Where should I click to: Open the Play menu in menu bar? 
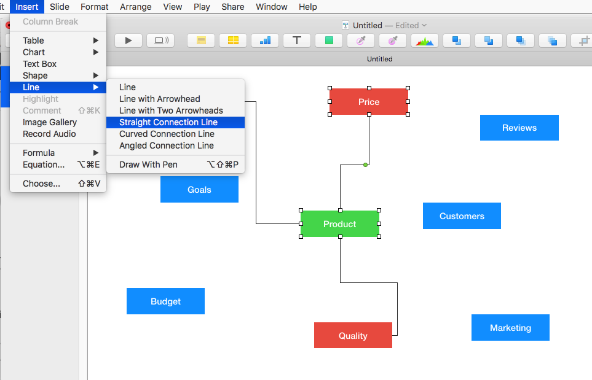tap(202, 7)
